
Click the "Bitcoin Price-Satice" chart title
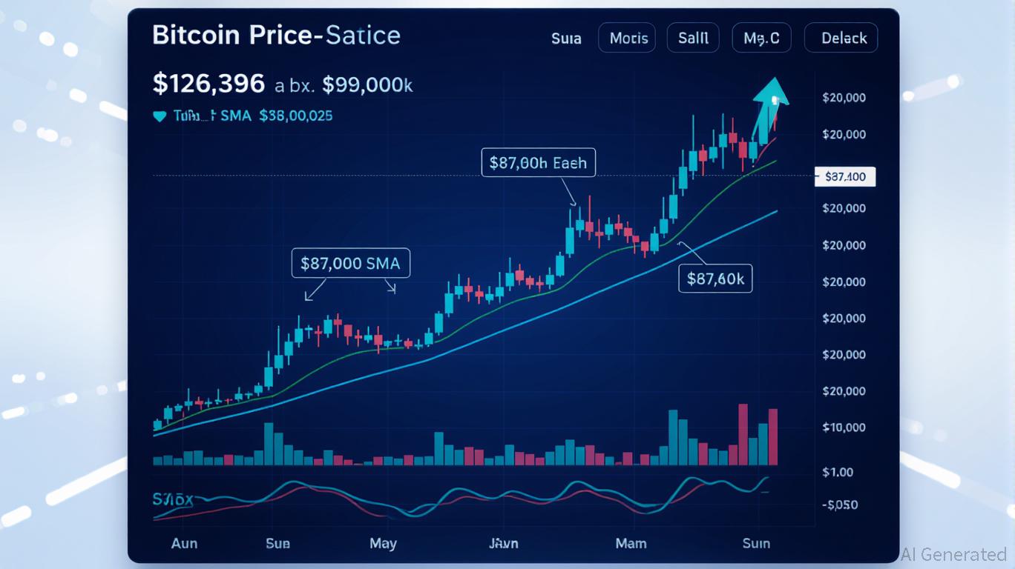pyautogui.click(x=276, y=36)
